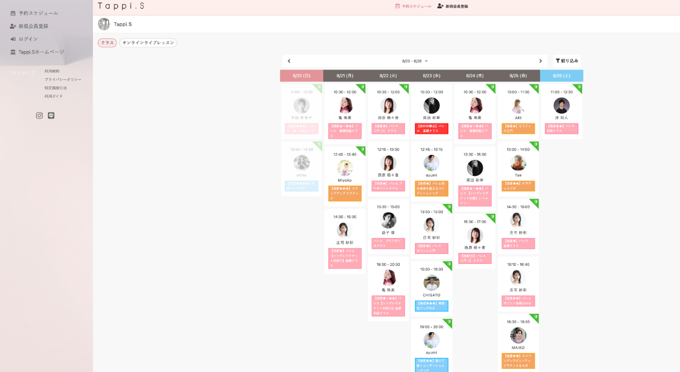Click the next week arrow
This screenshot has height=372, width=680.
(540, 61)
